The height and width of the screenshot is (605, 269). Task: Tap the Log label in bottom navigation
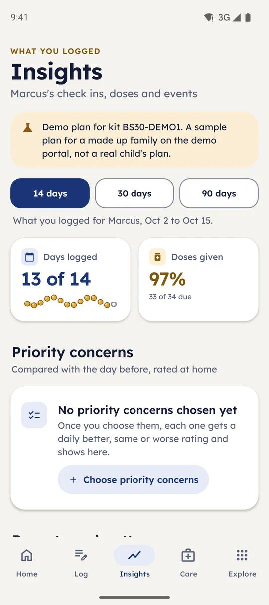click(81, 574)
